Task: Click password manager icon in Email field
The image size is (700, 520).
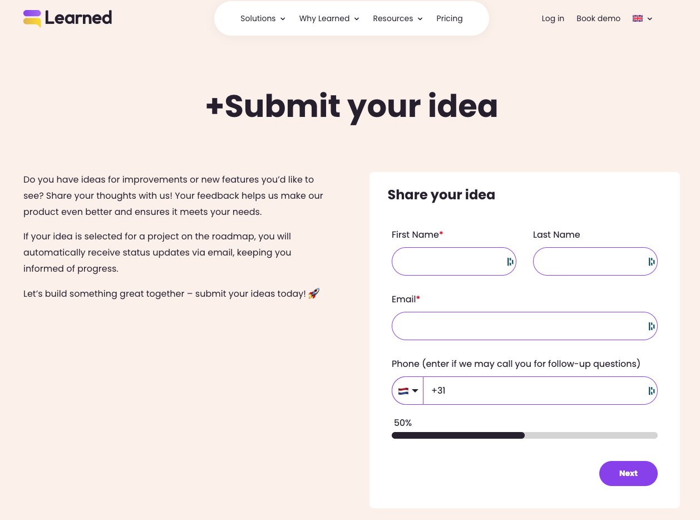Action: [x=651, y=326]
